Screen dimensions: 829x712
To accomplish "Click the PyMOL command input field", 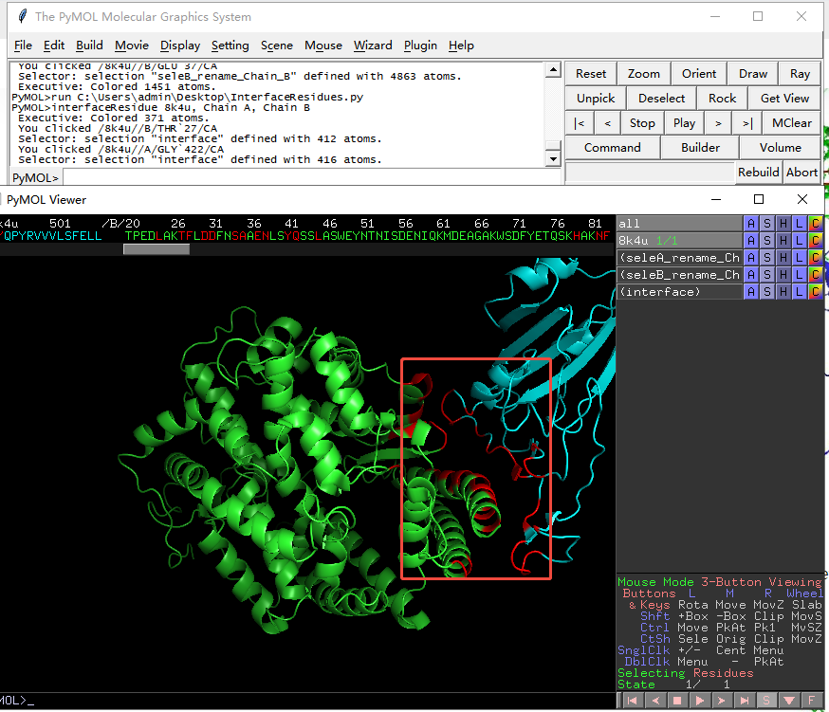I will pos(304,177).
